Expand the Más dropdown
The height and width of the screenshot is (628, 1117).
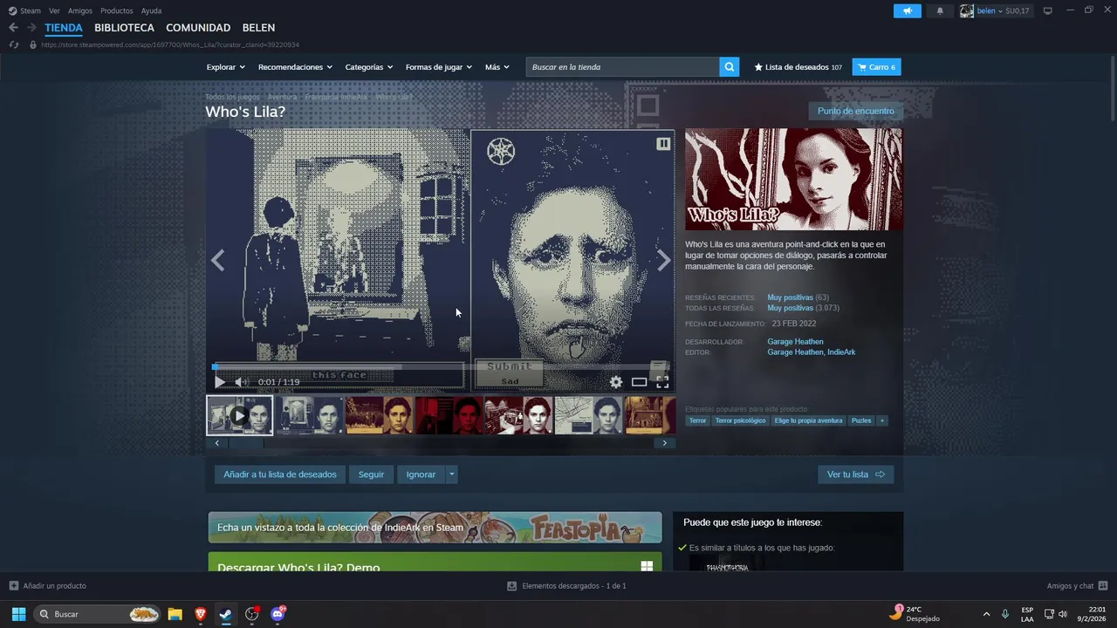(x=497, y=67)
